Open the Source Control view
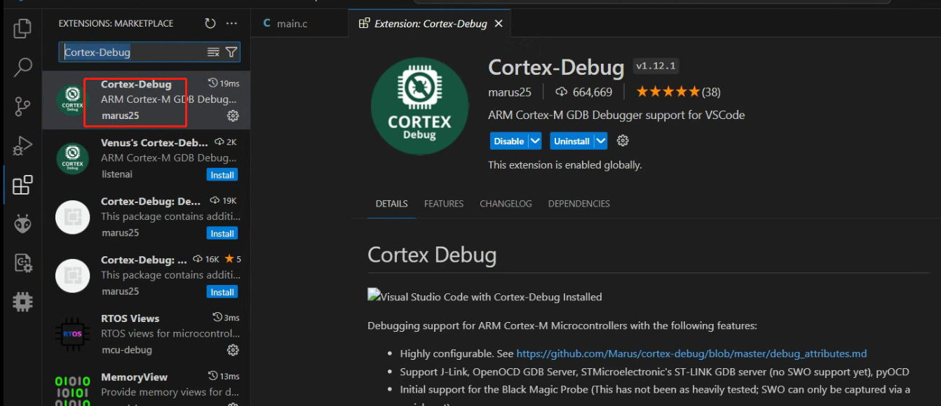Image resolution: width=941 pixels, height=406 pixels. click(22, 107)
